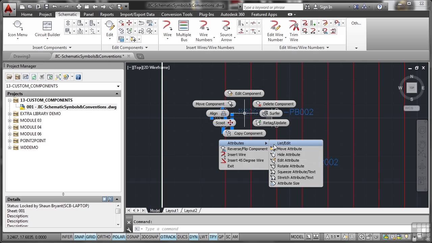Viewport: 432px width, 243px height.
Task: Expand the WDDEMO project node
Action: pos(10,147)
